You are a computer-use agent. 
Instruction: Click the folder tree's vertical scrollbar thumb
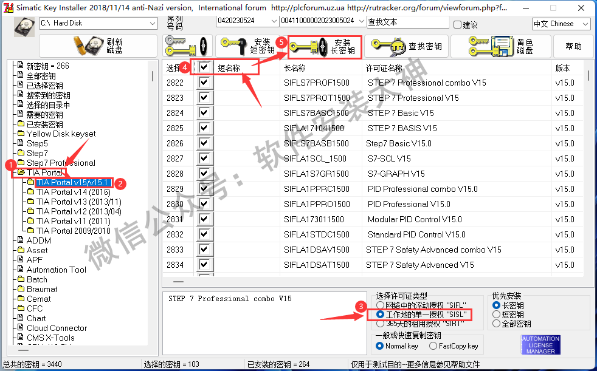pos(153,76)
